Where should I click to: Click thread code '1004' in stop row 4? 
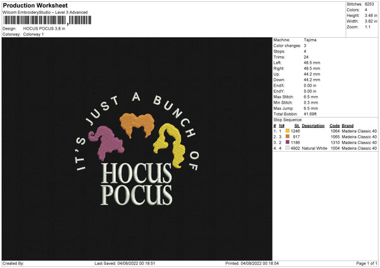[335, 149]
